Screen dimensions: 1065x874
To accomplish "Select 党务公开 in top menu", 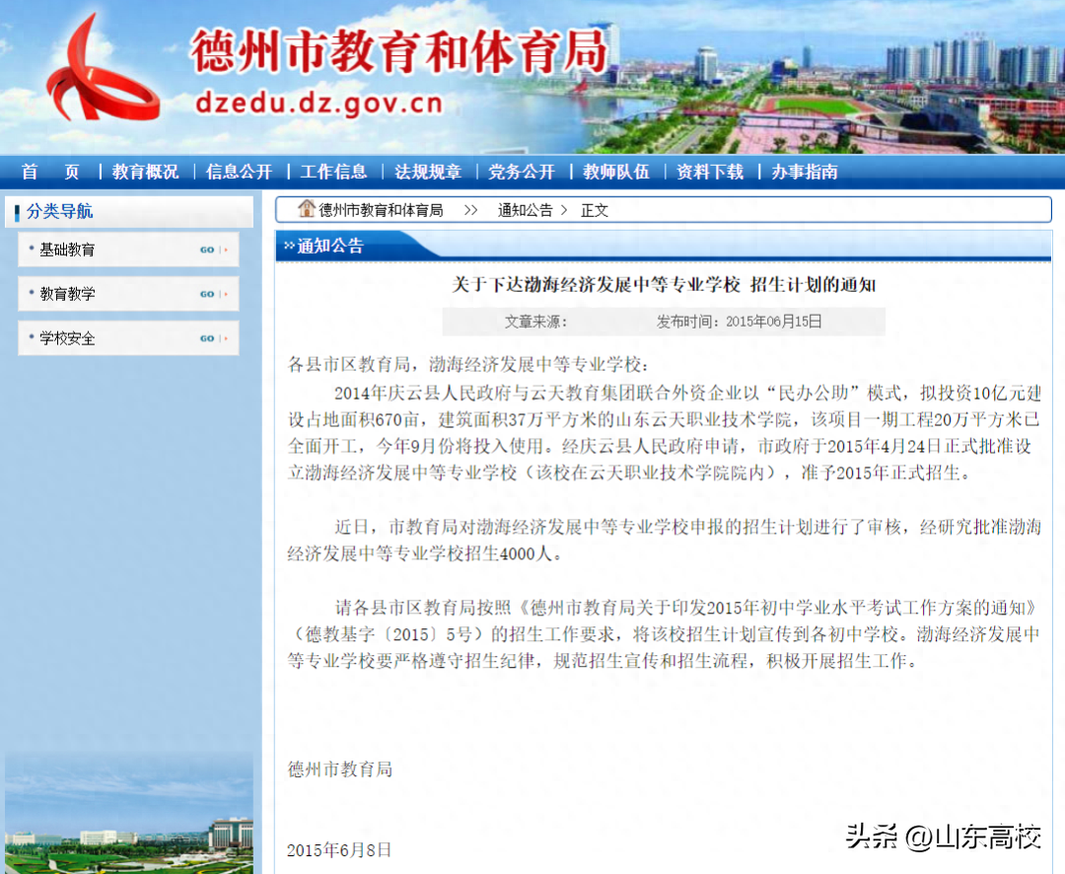I will tap(522, 172).
